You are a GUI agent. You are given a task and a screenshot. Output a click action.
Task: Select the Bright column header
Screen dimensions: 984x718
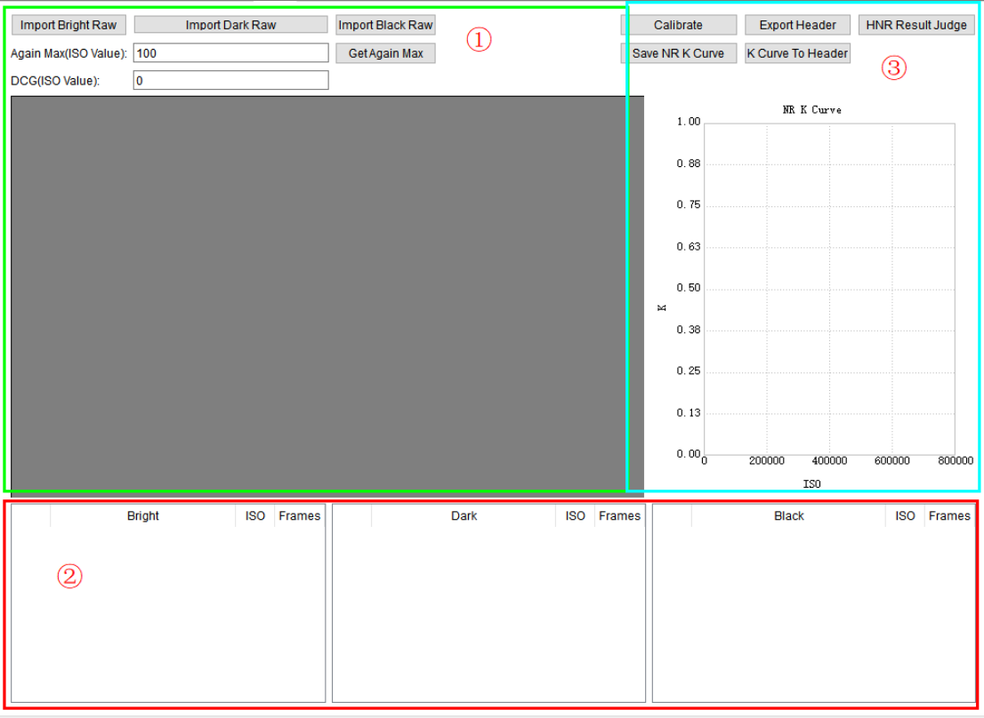coord(142,516)
